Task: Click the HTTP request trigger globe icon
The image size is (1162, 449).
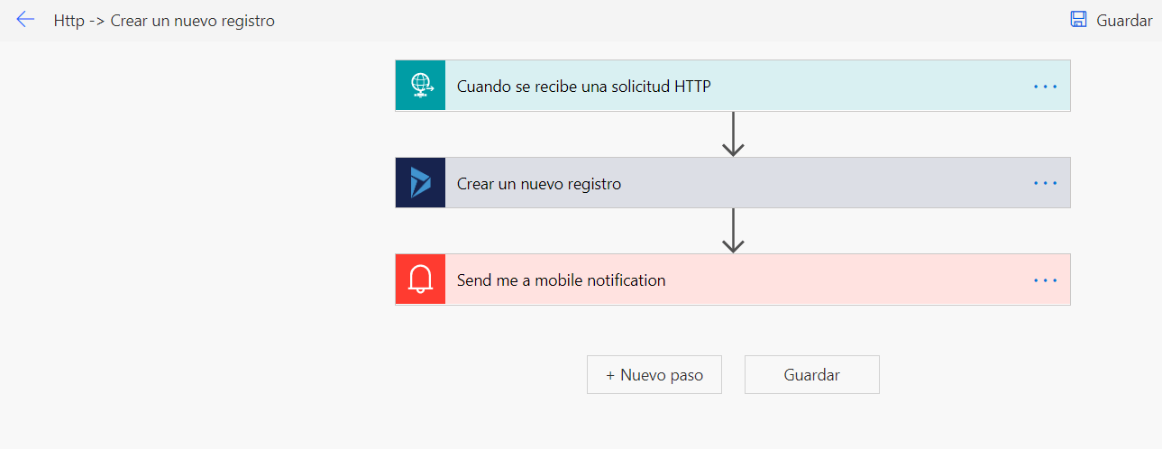Action: [x=421, y=86]
